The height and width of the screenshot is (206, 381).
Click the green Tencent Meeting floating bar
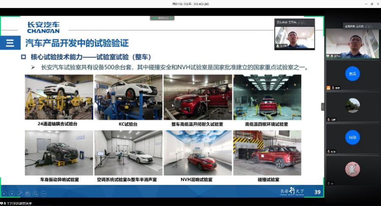click(162, 18)
